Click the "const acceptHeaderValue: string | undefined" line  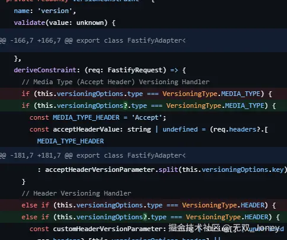click(x=149, y=129)
